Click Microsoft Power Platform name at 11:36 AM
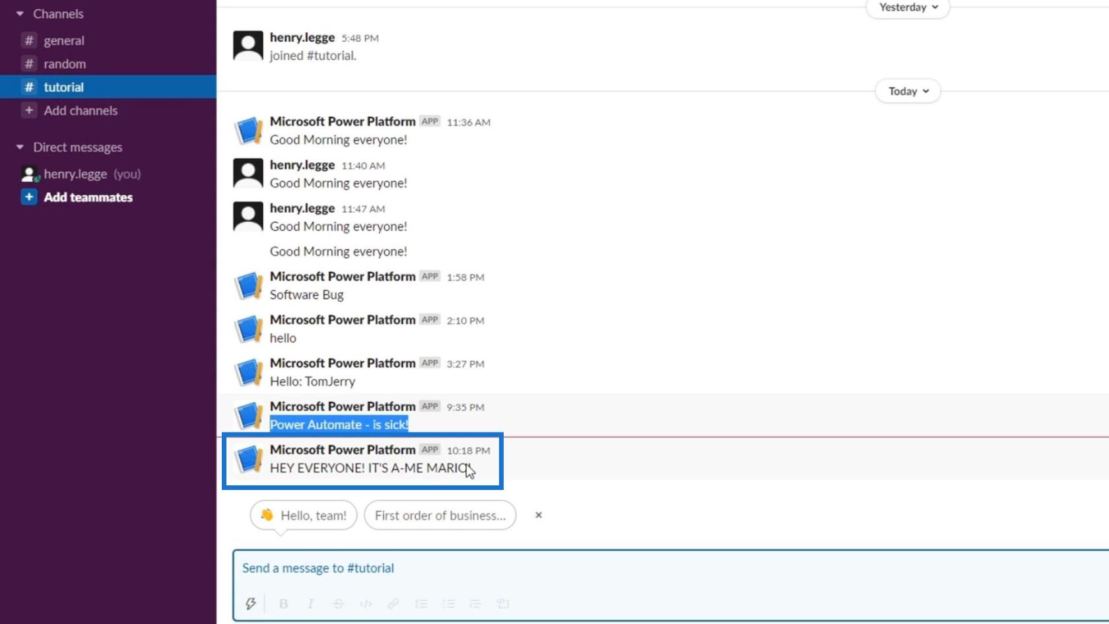Viewport: 1109px width, 624px height. tap(343, 121)
